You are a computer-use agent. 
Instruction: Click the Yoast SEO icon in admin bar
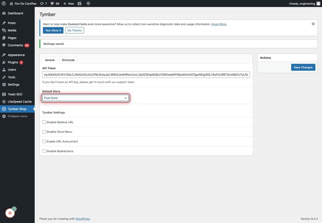pyautogui.click(x=80, y=3)
